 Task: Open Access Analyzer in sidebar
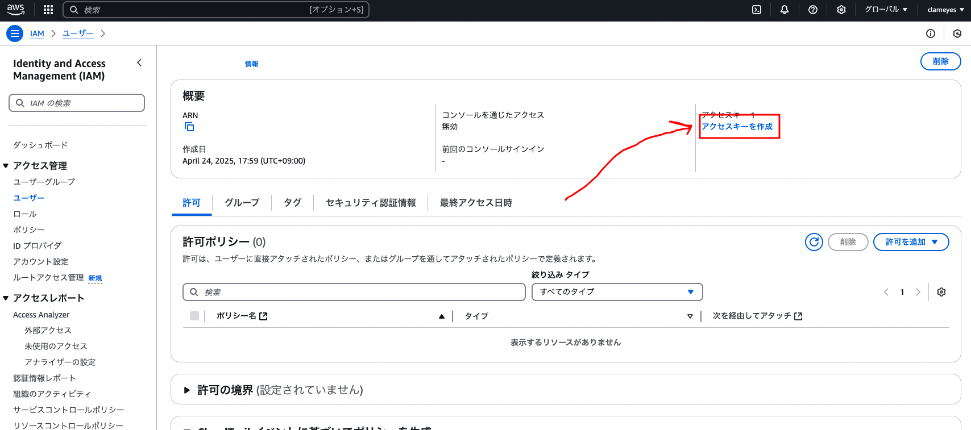tap(42, 315)
